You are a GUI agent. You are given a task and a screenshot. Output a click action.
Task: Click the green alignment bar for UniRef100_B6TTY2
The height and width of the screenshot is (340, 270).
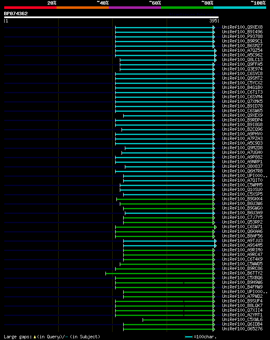[x=160, y=273]
